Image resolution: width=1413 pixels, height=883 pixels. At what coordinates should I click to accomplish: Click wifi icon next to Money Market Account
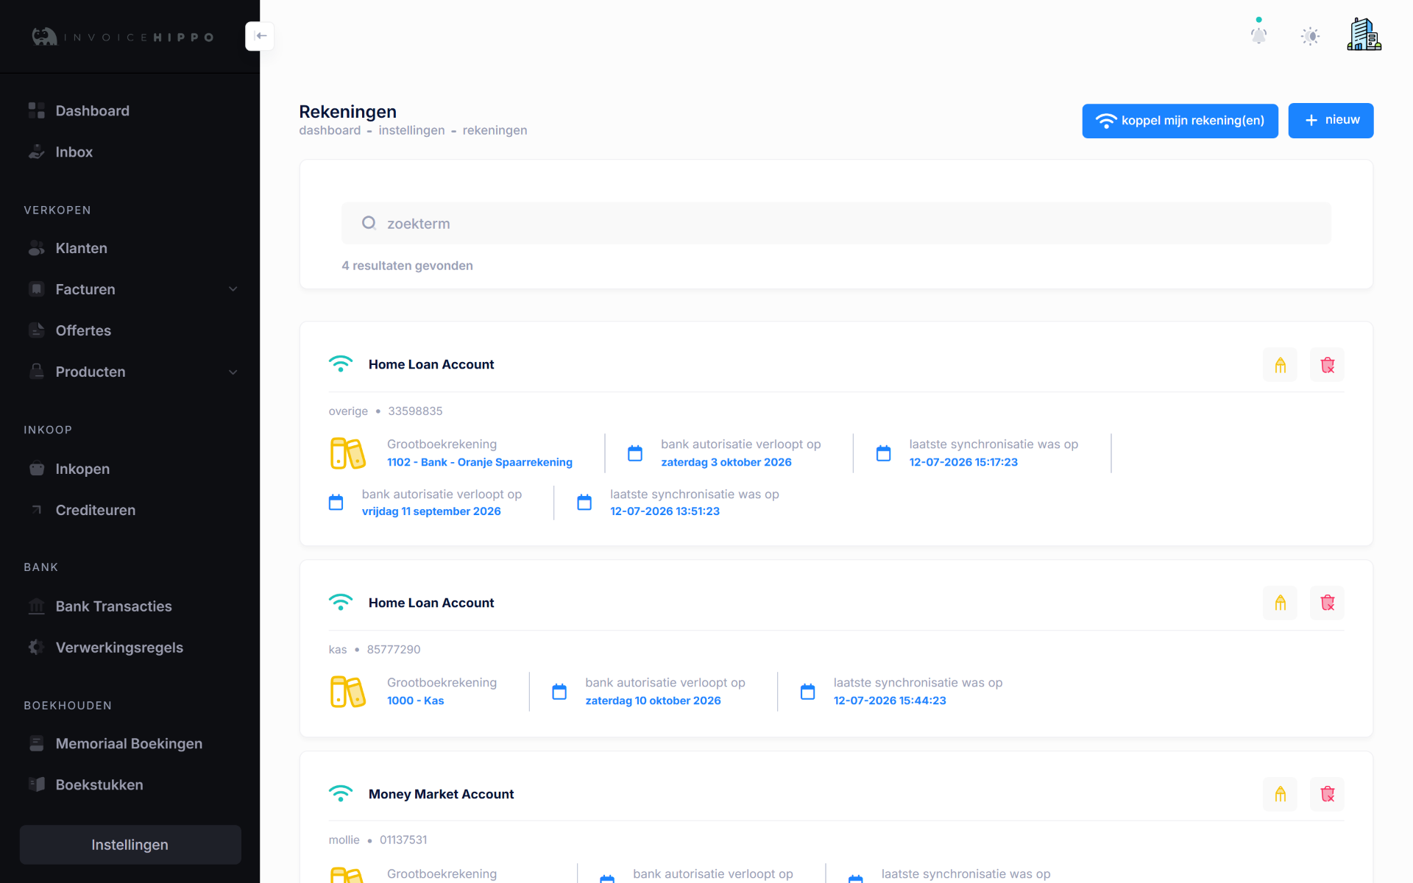341,793
